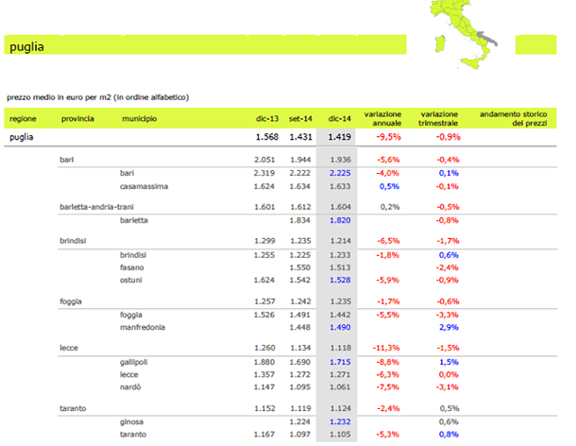Click barletta dic-14 value 1.820
The image size is (576, 446).
point(340,220)
